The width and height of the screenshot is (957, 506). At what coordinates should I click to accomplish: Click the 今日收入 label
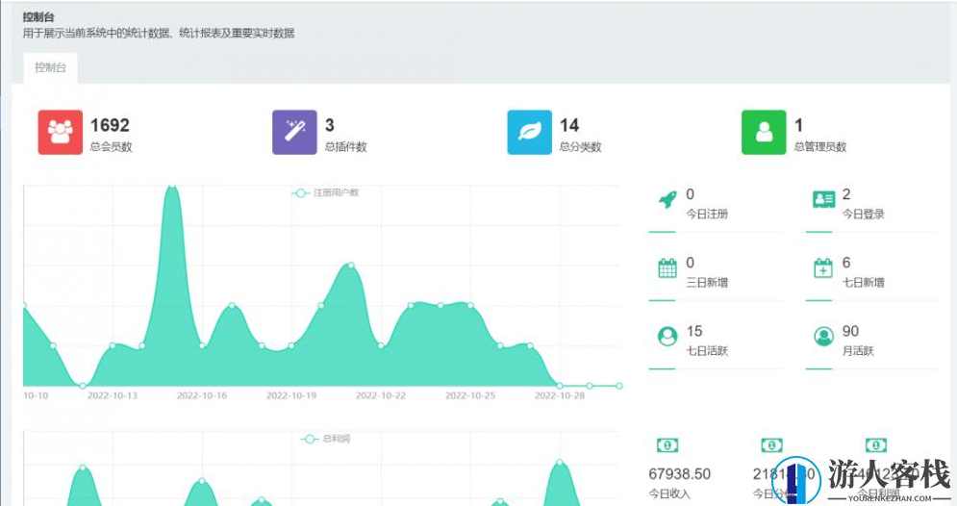pyautogui.click(x=668, y=493)
